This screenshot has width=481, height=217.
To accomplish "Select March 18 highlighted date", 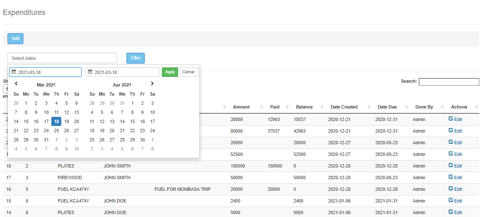I will point(56,121).
